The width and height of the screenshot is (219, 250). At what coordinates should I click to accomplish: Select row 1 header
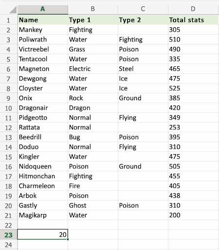[8, 20]
